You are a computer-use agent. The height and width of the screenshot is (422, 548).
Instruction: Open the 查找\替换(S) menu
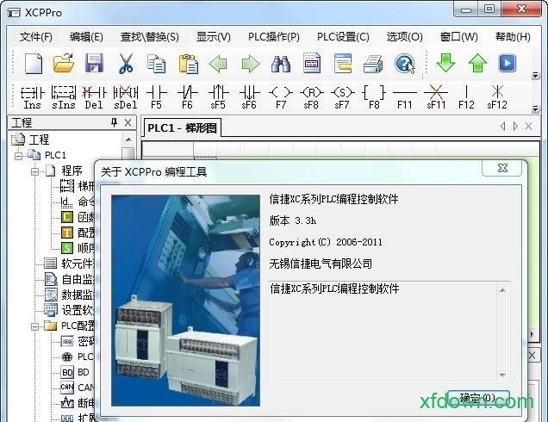point(150,37)
